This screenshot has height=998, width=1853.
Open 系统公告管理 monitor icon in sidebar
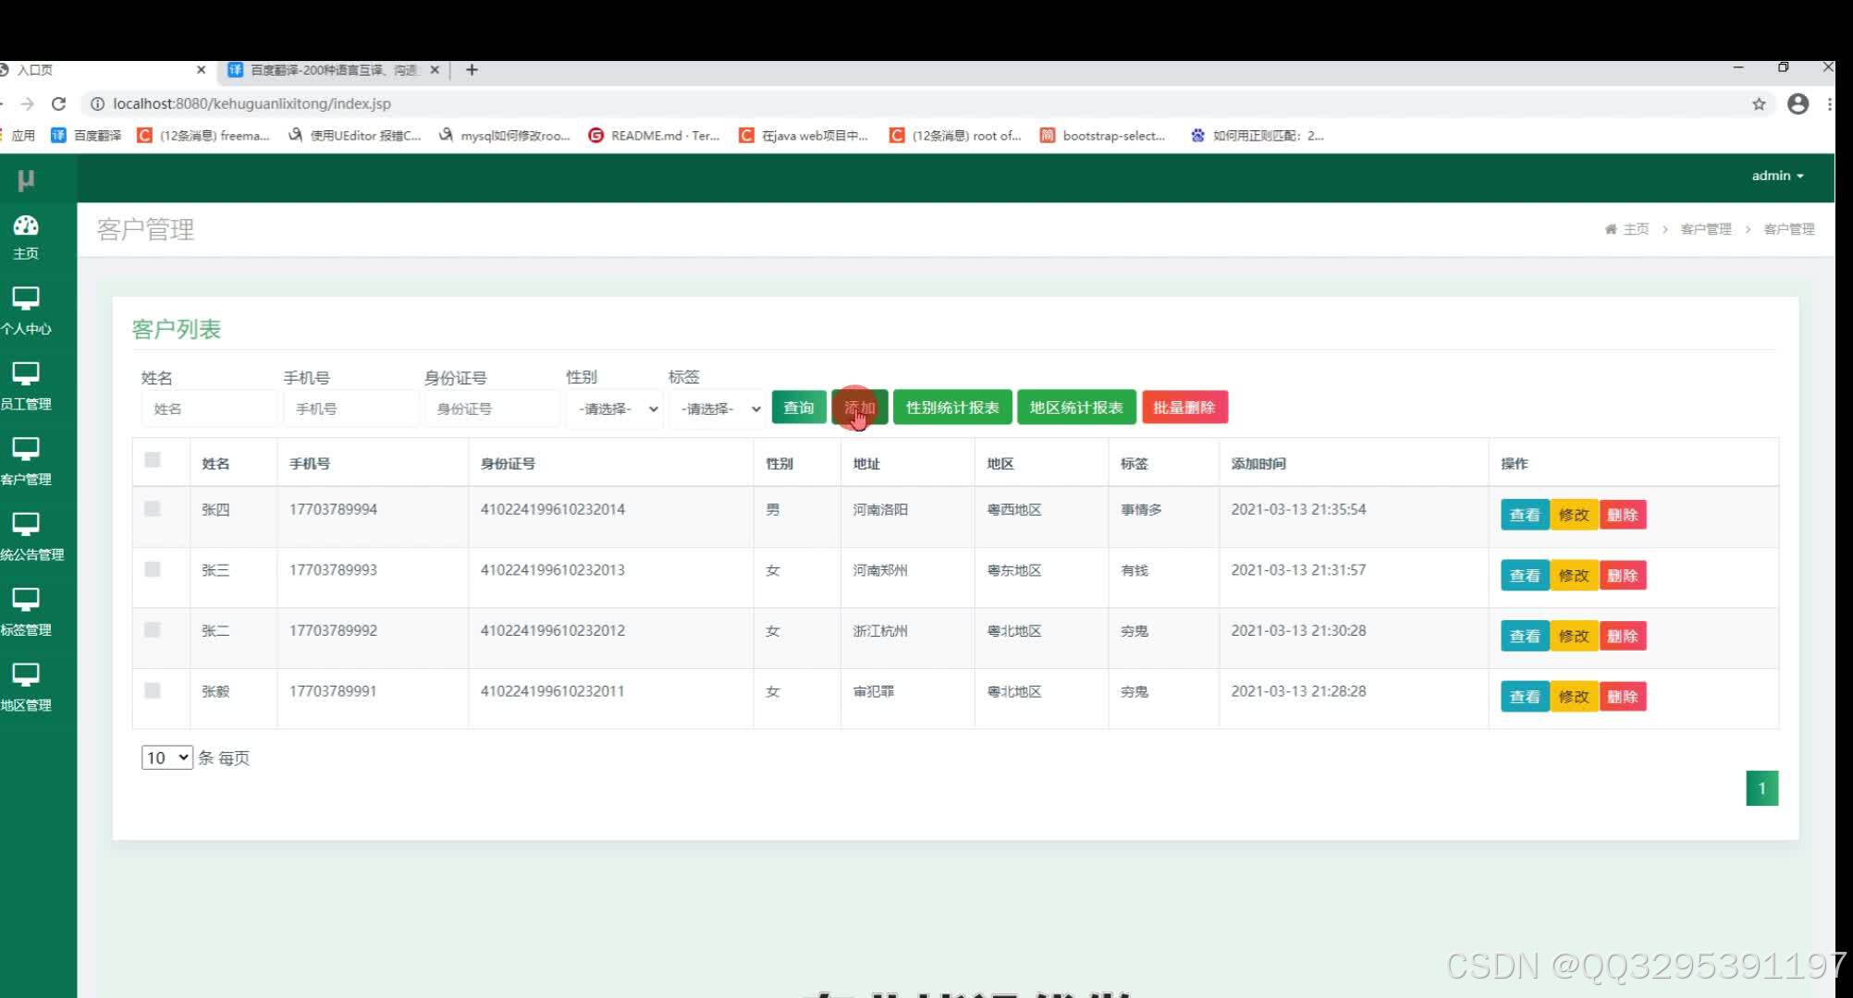tap(26, 525)
